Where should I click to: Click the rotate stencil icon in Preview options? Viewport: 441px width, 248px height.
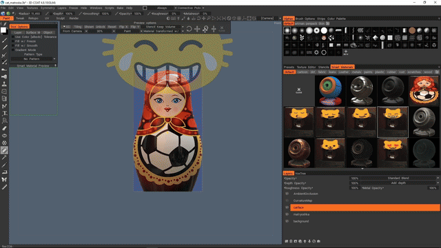point(189,29)
